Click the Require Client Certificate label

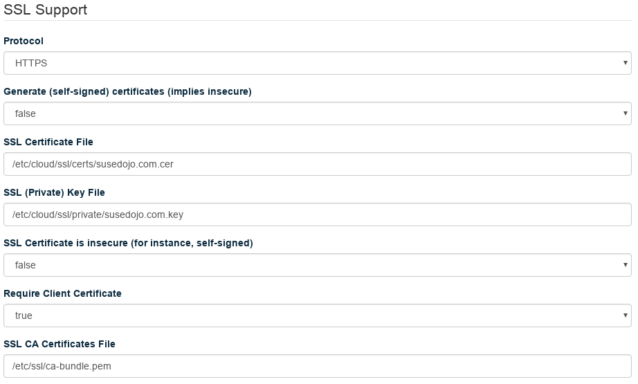(x=62, y=293)
